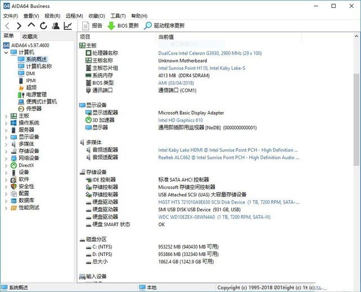Go back with the left arrow toolbar icon
361x292 pixels.
(x=7, y=26)
